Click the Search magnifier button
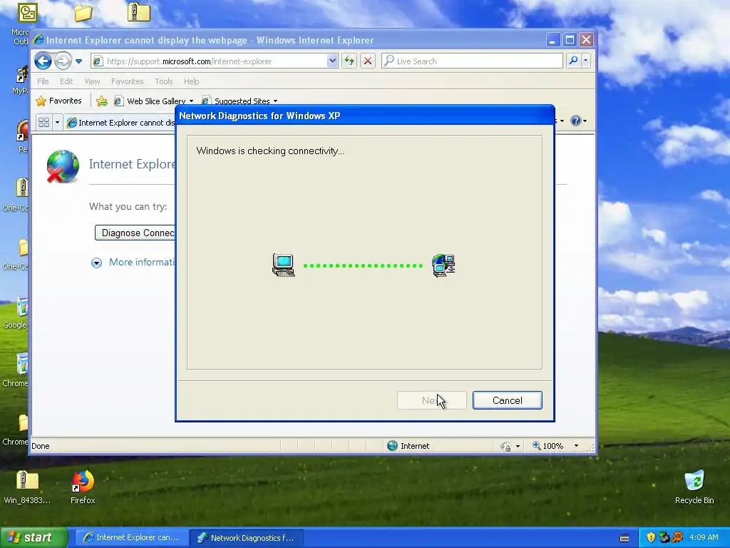This screenshot has width=730, height=548. (573, 61)
